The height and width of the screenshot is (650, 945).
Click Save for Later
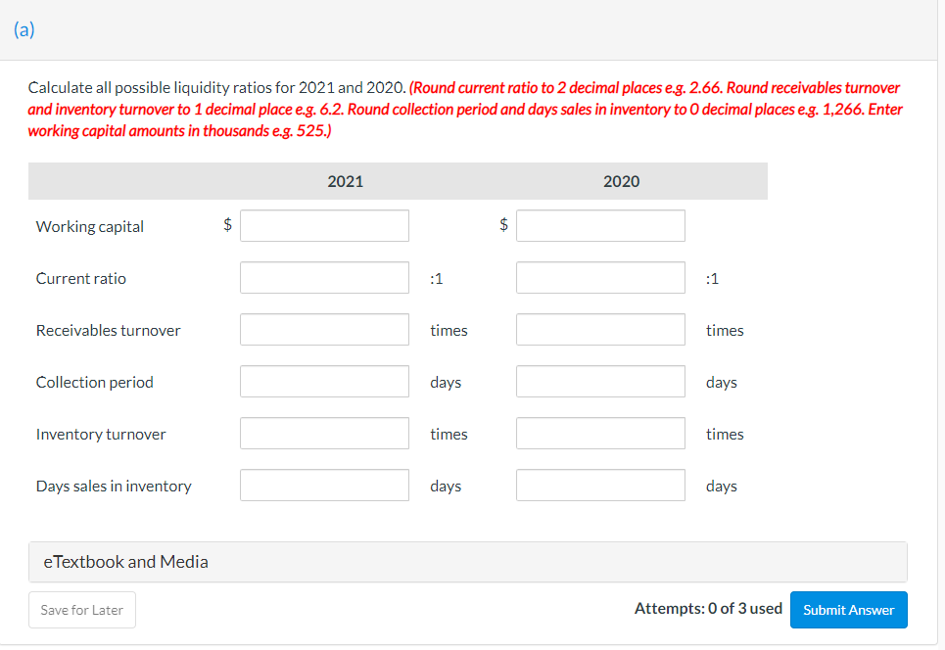pos(81,609)
